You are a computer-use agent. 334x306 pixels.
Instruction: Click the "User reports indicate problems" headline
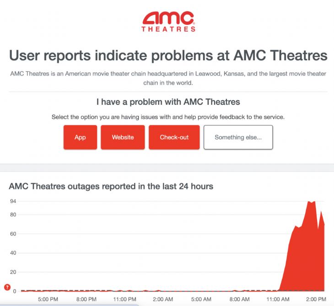click(168, 56)
